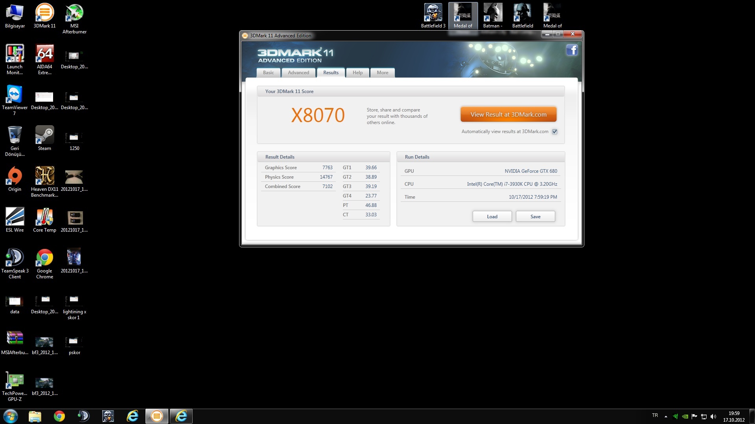
Task: Open the volume control in system tray
Action: 713,417
